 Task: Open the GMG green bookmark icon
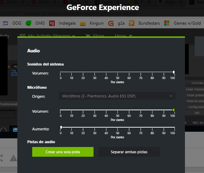pos(28,23)
